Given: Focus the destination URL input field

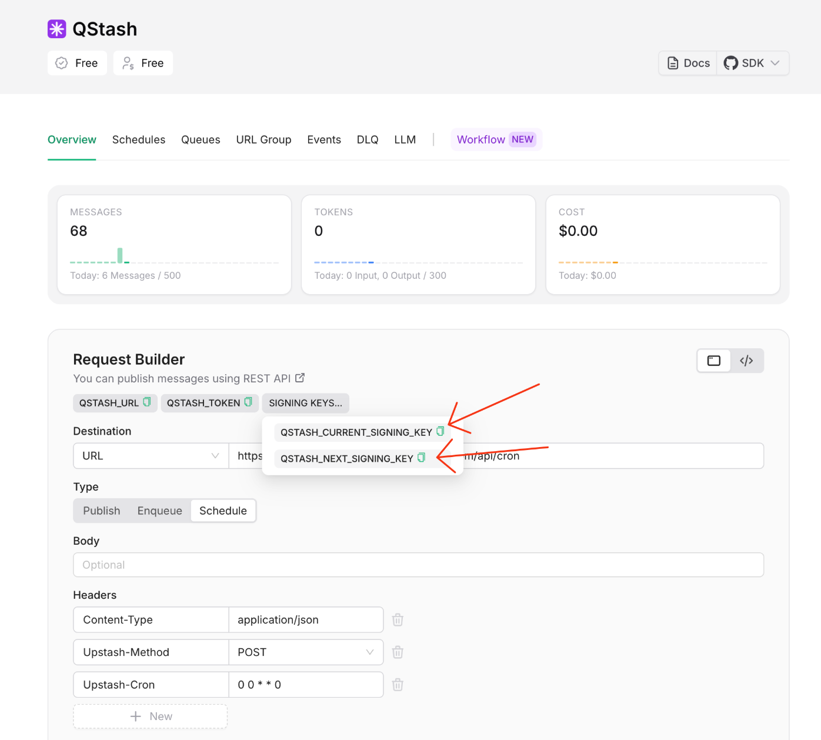Looking at the screenshot, I should [x=496, y=456].
